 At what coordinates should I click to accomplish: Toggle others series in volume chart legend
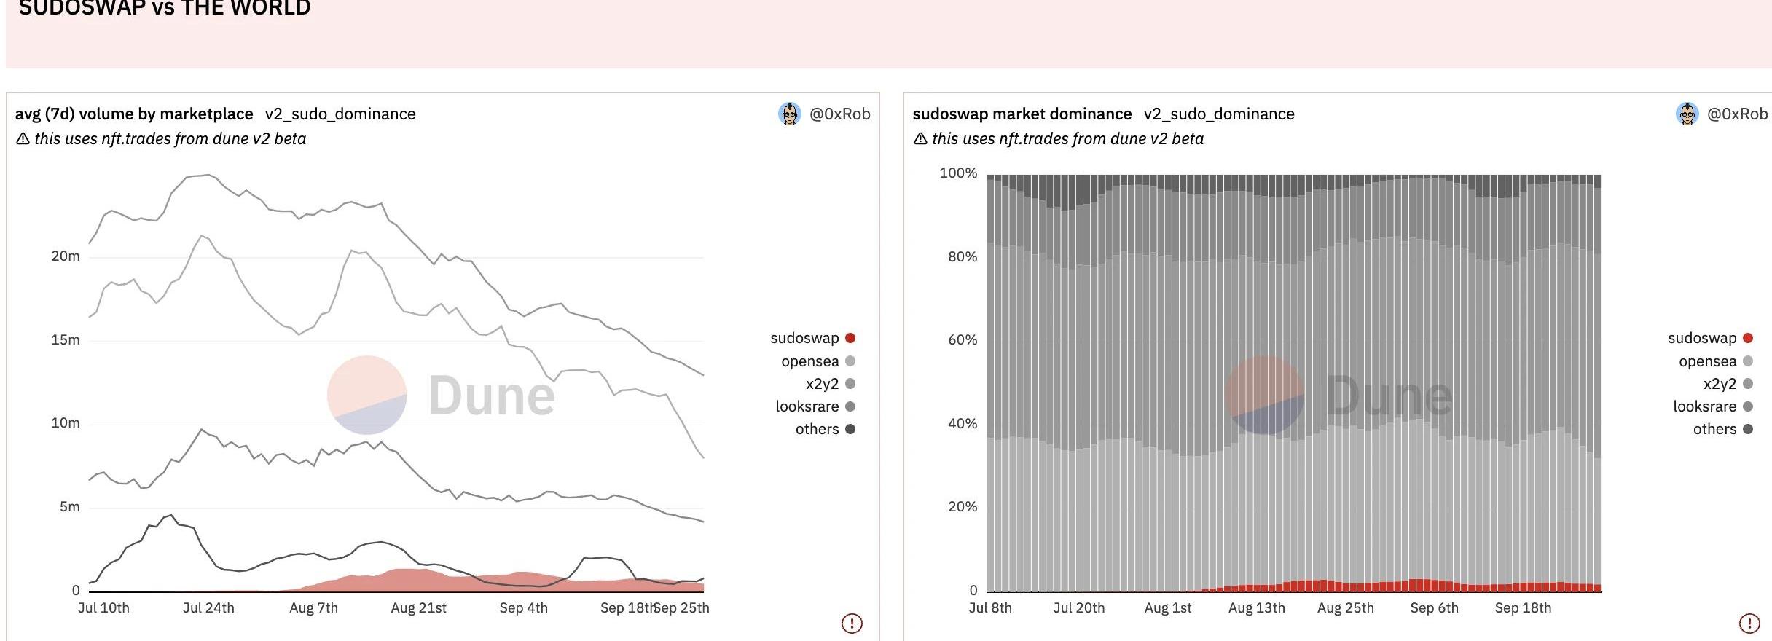(x=826, y=429)
